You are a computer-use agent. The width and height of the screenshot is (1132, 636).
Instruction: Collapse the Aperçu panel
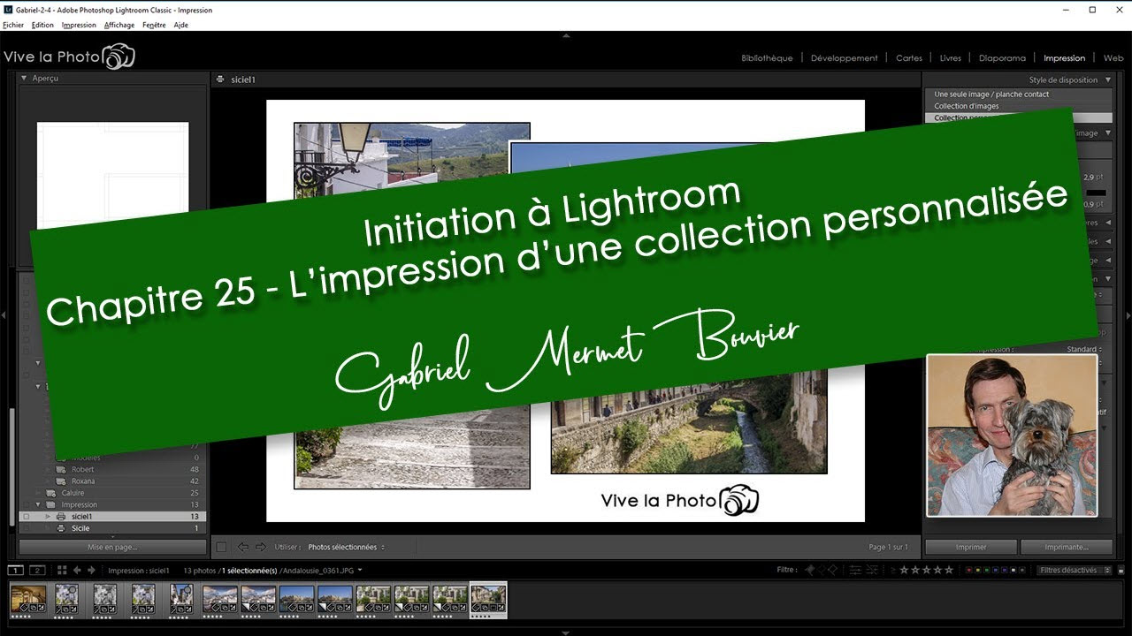pos(24,79)
